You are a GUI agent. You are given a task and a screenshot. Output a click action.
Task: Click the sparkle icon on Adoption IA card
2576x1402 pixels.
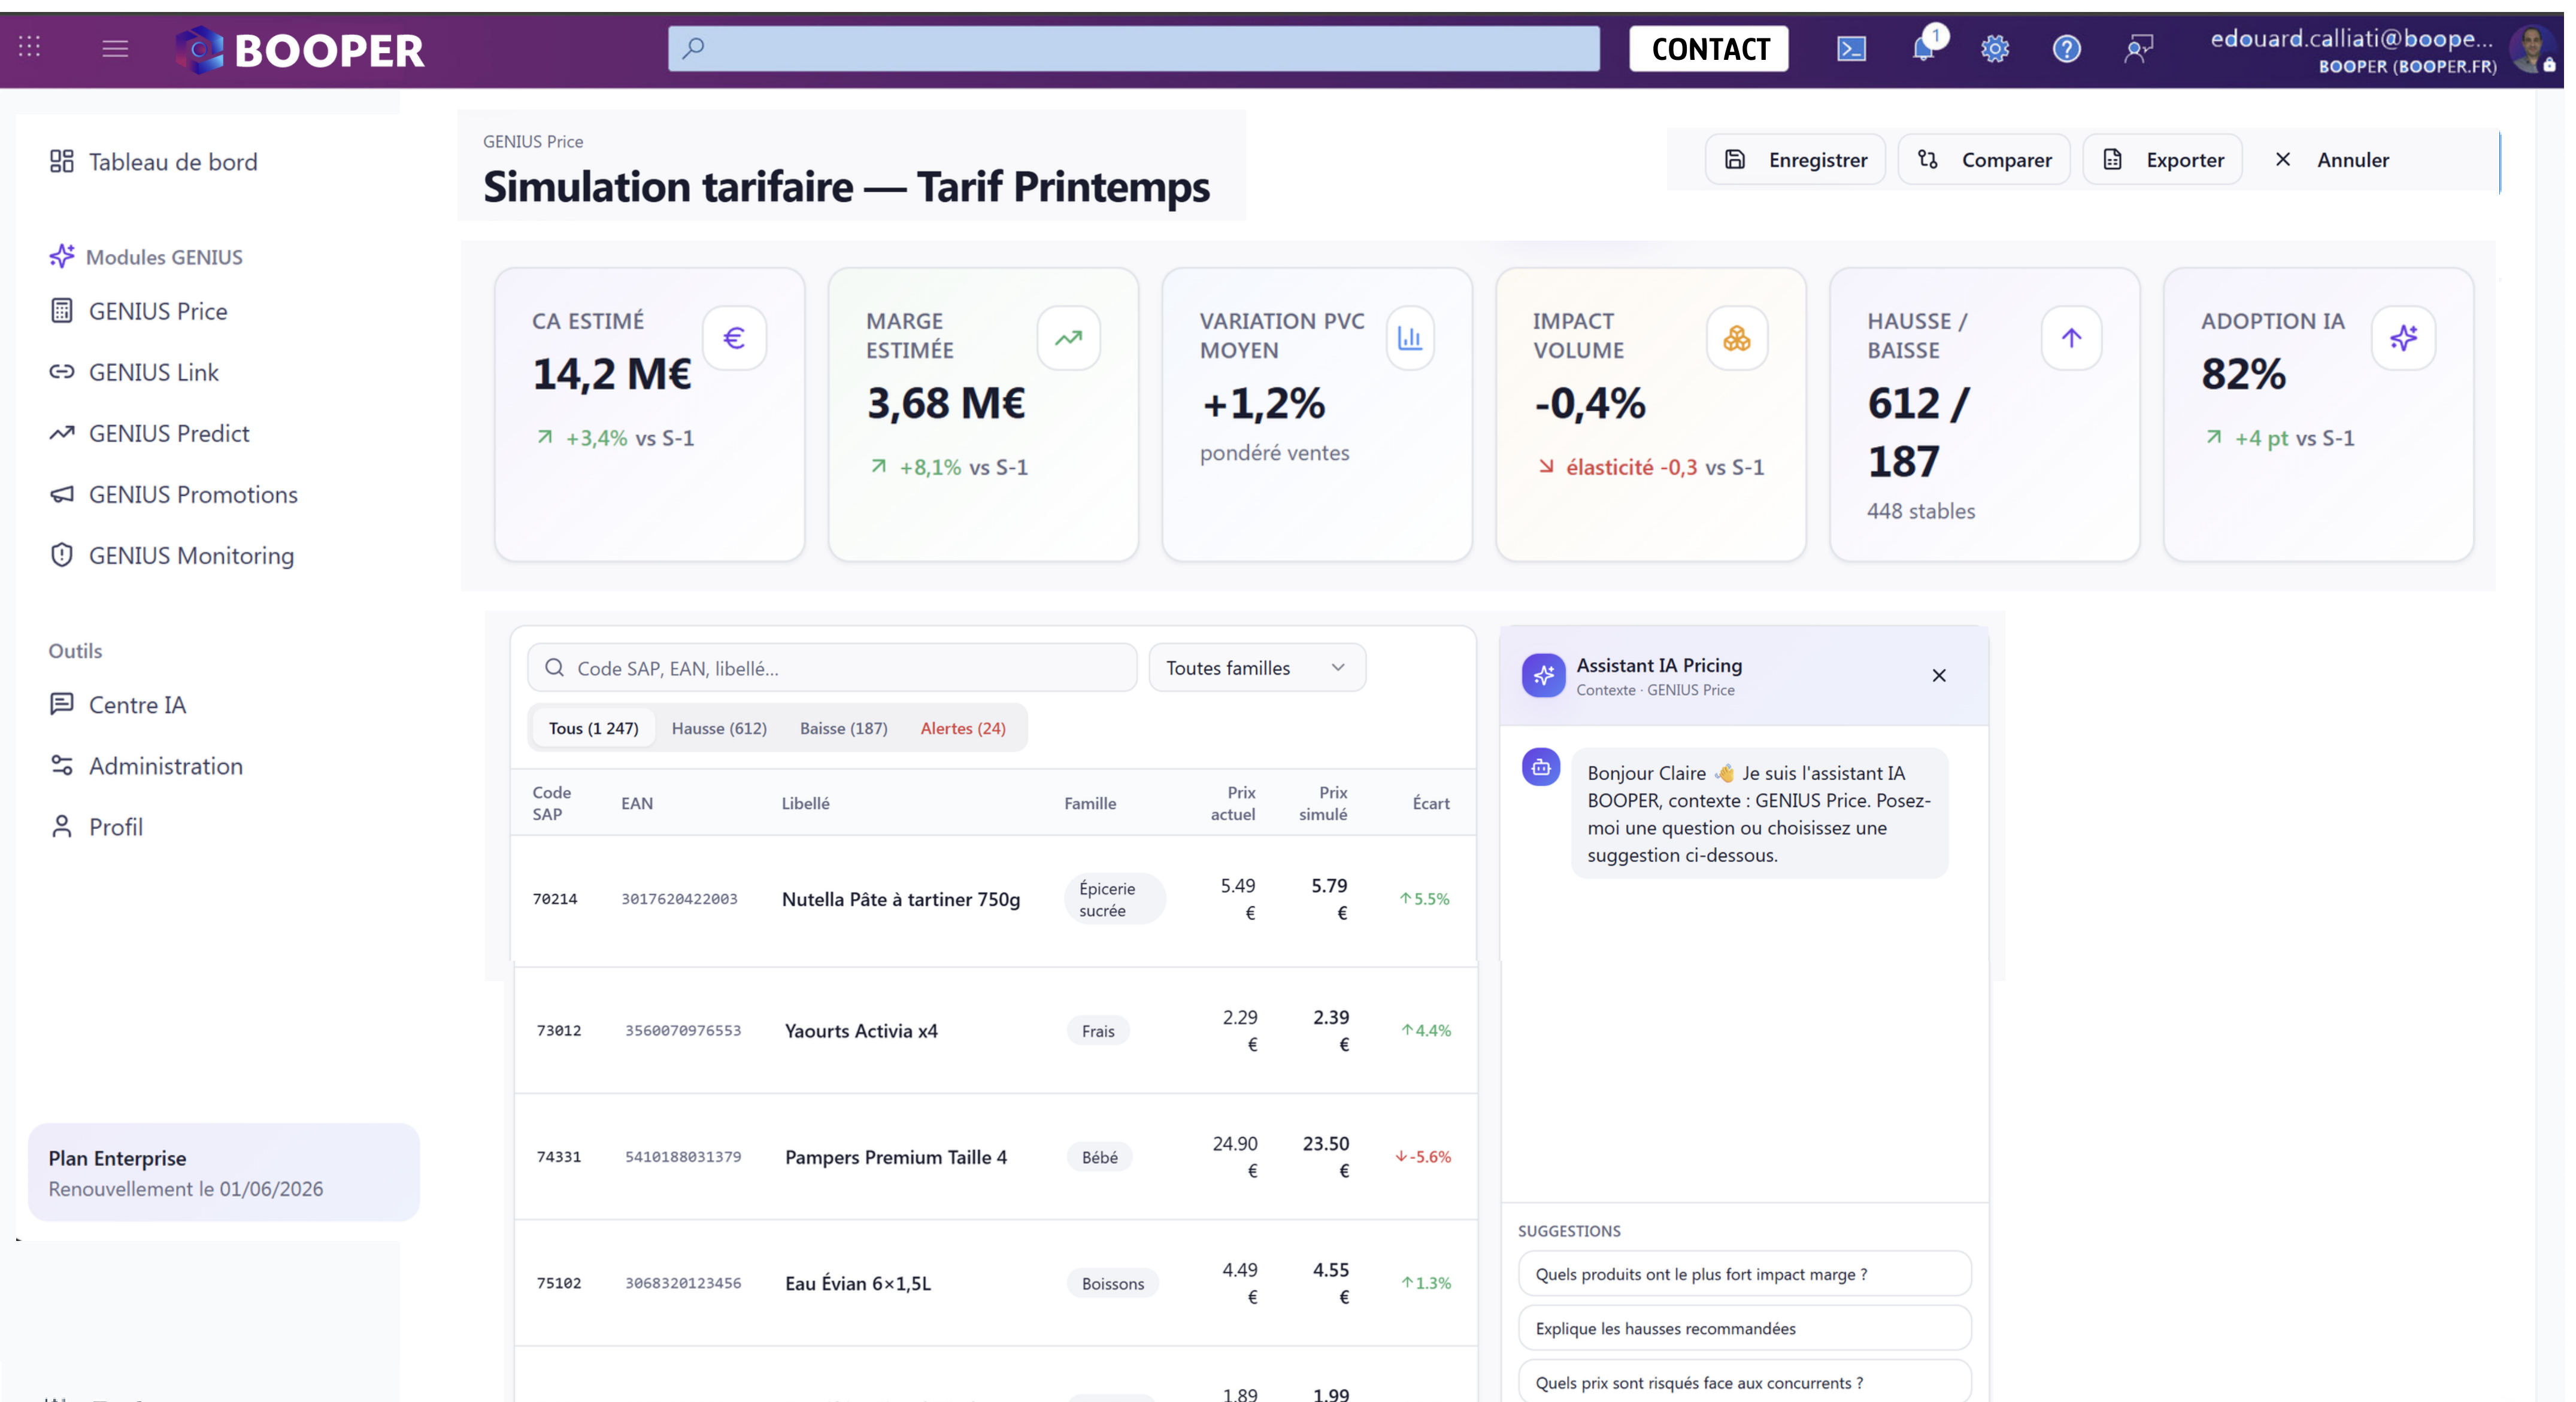coord(2404,338)
